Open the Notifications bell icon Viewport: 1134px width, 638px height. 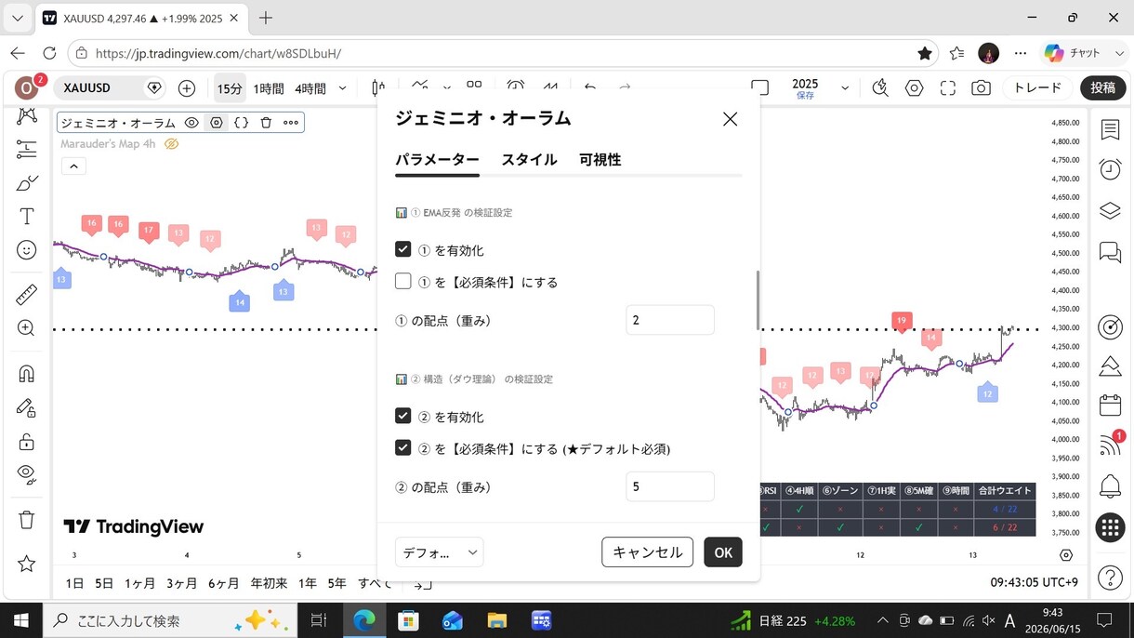point(1110,485)
